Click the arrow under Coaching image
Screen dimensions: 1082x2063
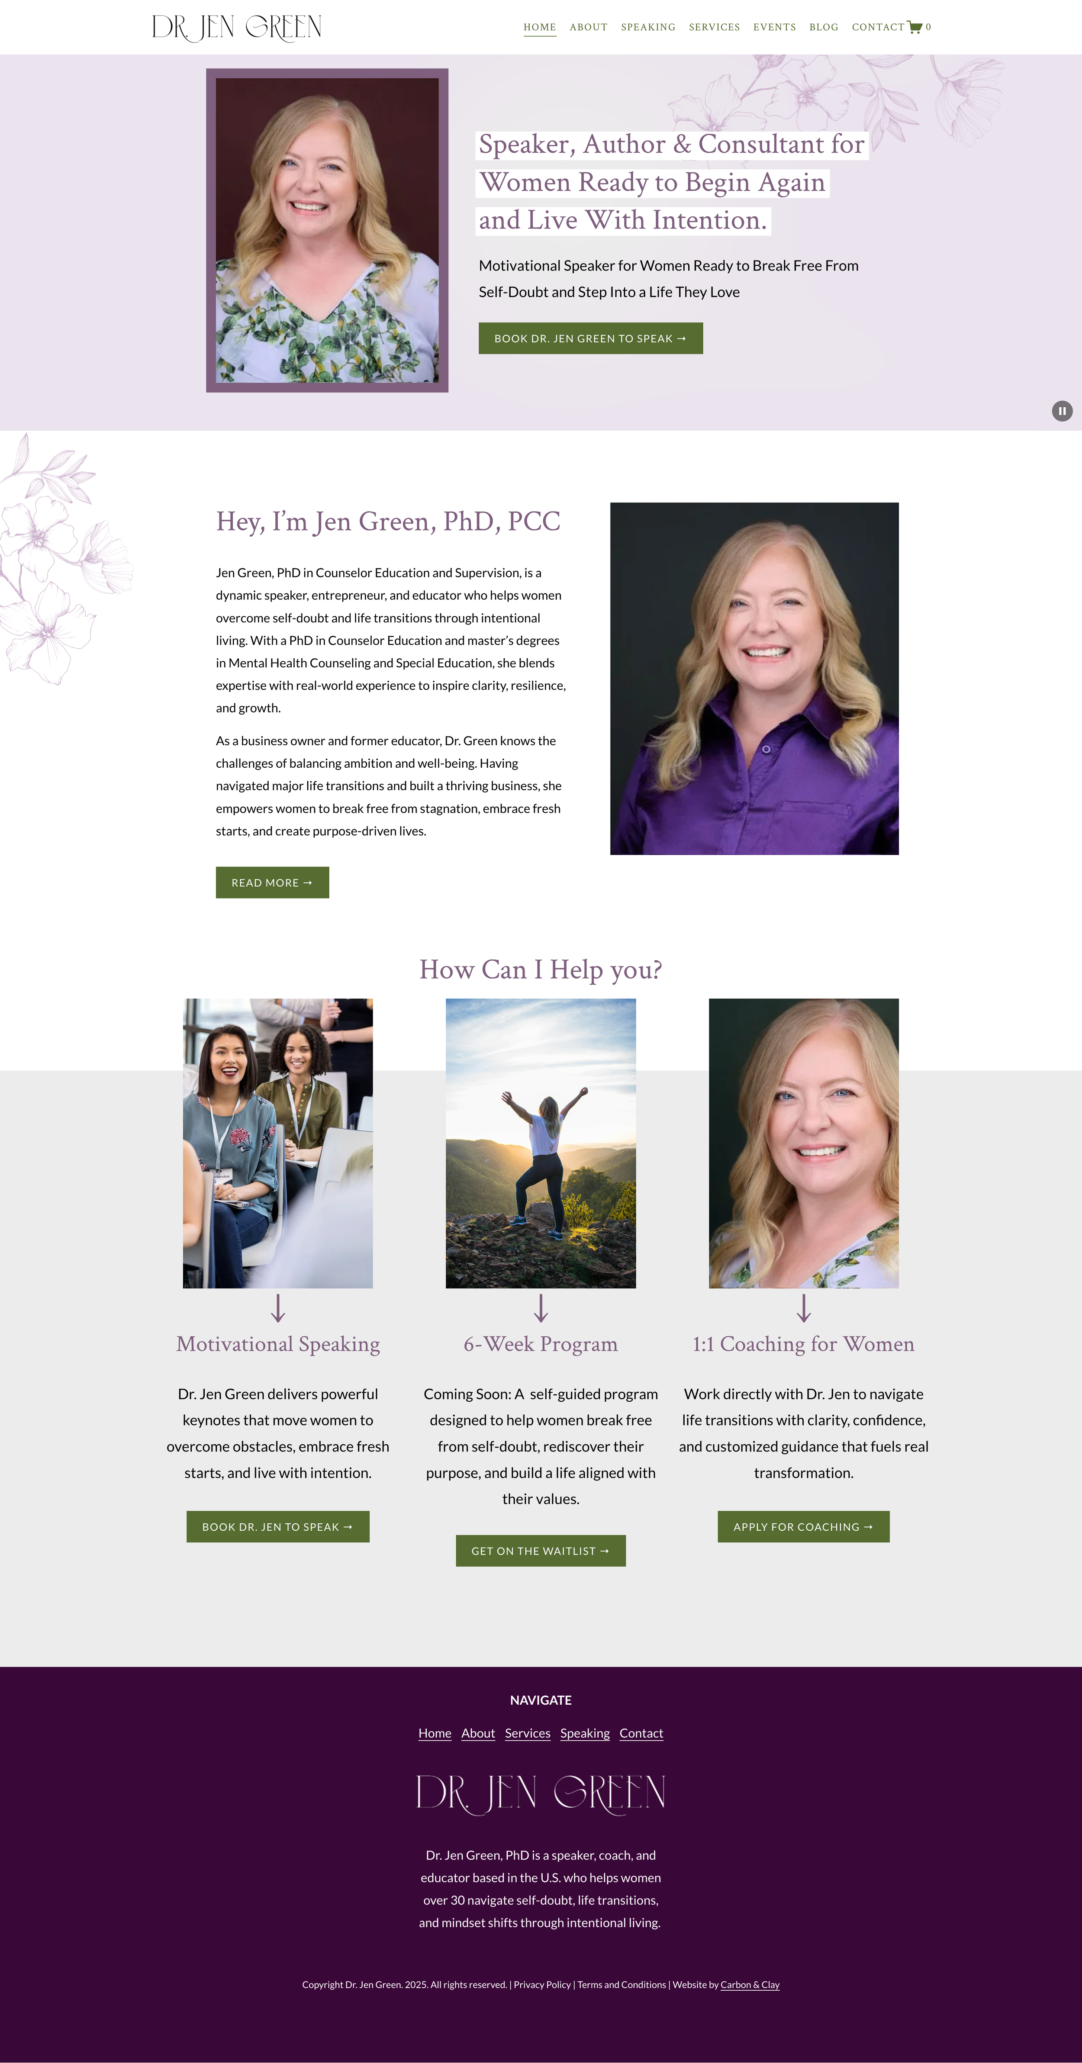pyautogui.click(x=804, y=1308)
